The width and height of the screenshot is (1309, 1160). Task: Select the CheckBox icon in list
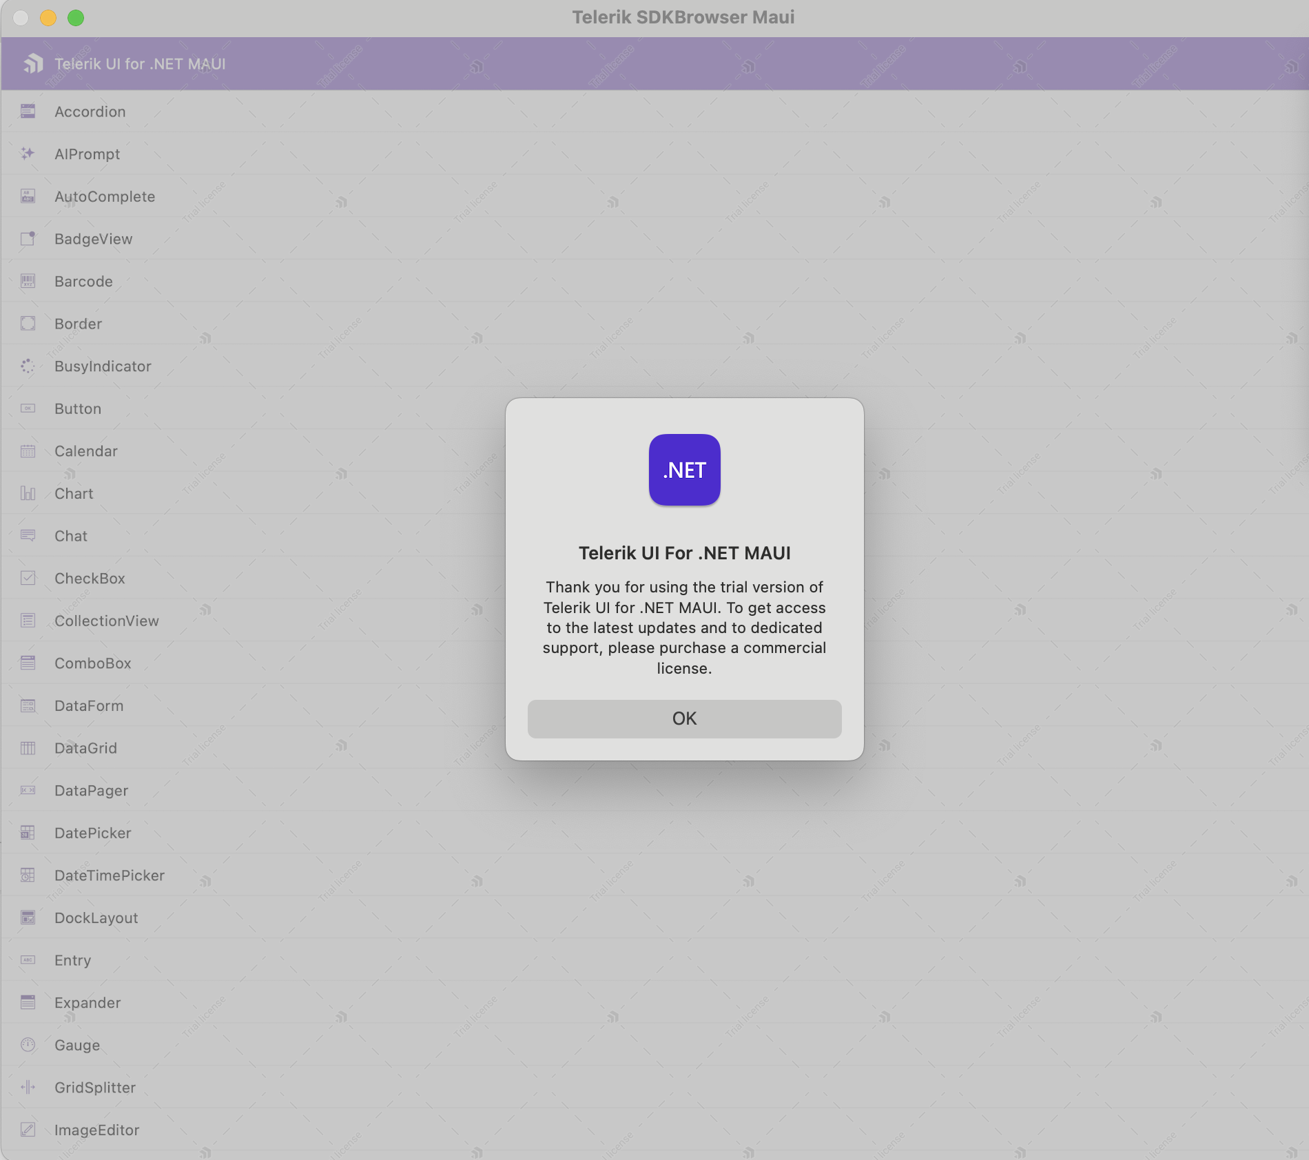[x=28, y=579]
